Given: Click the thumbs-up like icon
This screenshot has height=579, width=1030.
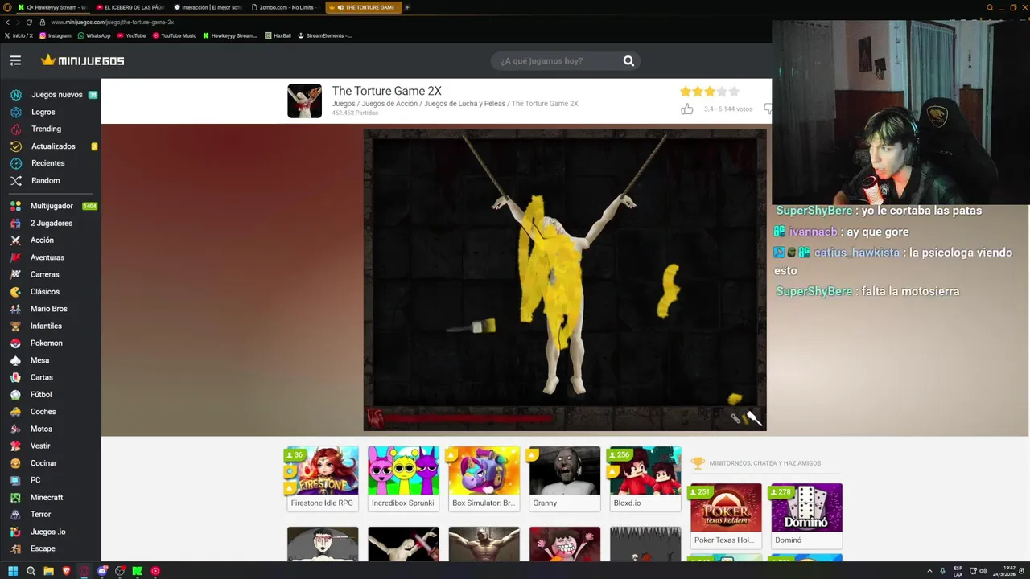Looking at the screenshot, I should pyautogui.click(x=686, y=109).
